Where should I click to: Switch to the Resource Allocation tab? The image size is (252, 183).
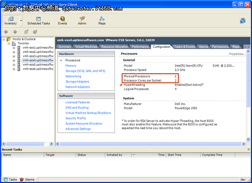coord(114,47)
